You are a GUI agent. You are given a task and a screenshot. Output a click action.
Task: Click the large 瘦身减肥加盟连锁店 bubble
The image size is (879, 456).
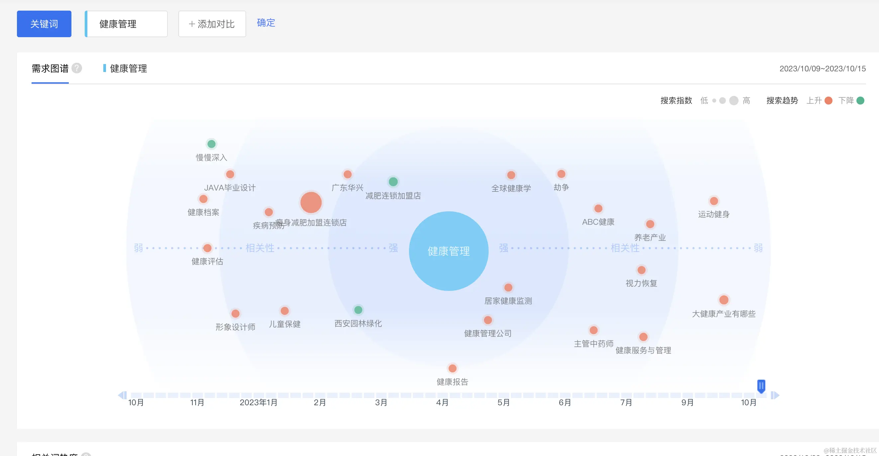point(311,202)
